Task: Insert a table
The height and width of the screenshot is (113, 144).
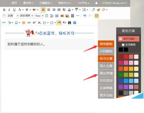Action: pos(47,16)
